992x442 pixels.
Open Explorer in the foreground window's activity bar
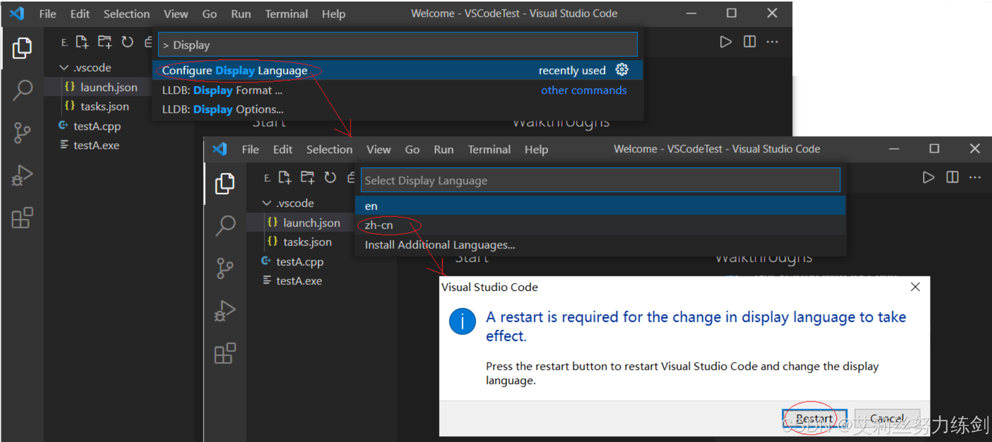click(x=225, y=183)
